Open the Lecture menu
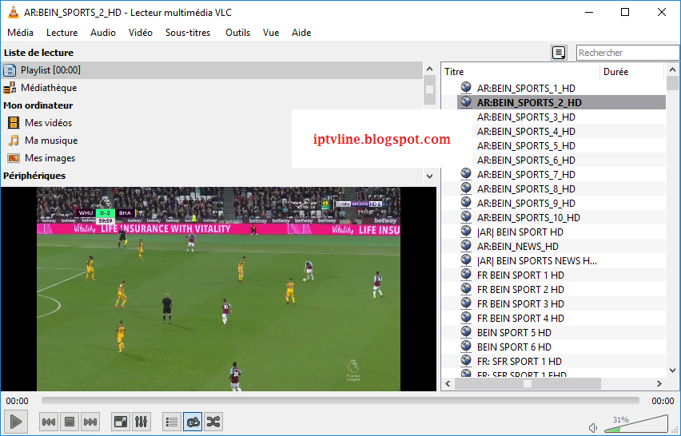 point(62,33)
